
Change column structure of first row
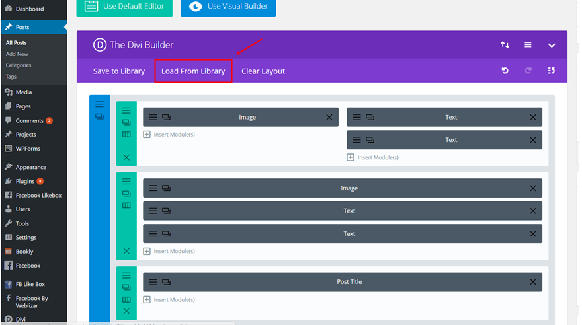coord(126,134)
